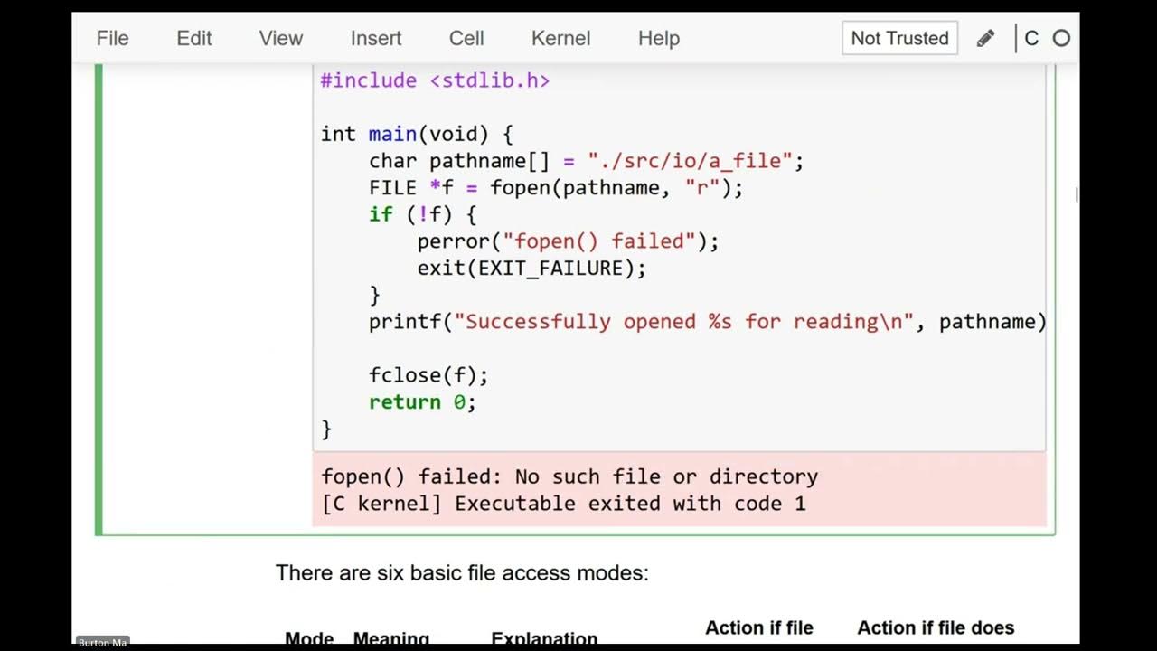Viewport: 1157px width, 651px height.
Task: Open the Cell menu
Action: 466,39
